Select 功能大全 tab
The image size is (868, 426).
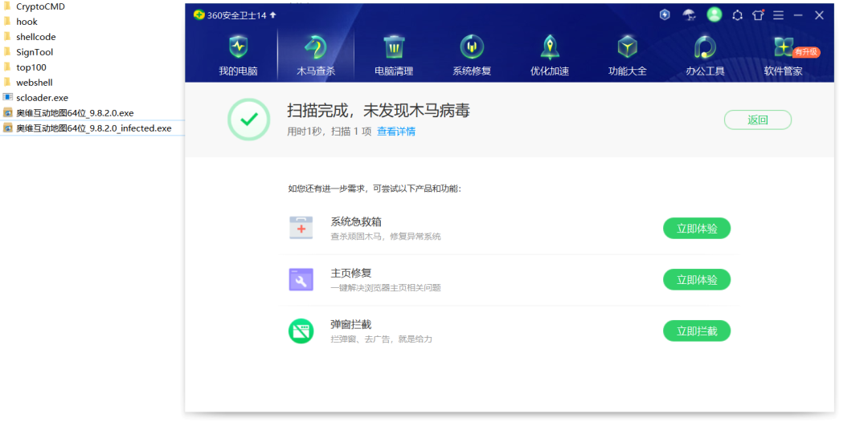point(627,55)
